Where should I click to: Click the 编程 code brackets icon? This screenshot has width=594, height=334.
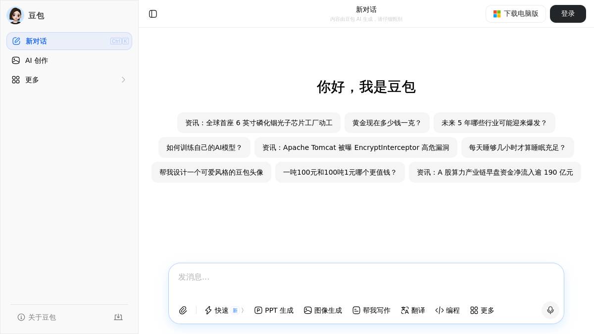point(440,310)
